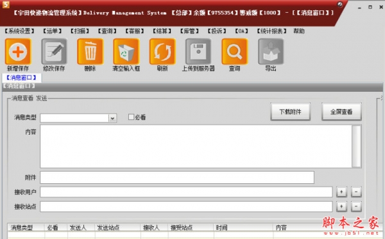Open the 消息类型 dropdown list
385x239 pixels.
[x=112, y=118]
